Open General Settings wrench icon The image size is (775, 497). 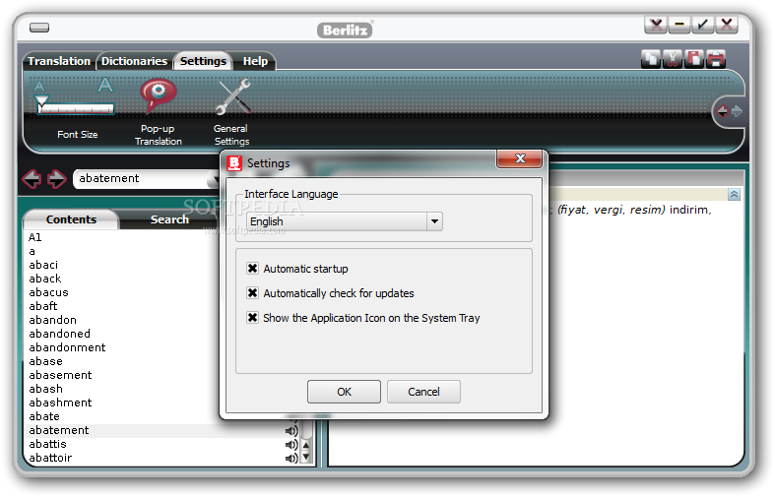pyautogui.click(x=231, y=112)
